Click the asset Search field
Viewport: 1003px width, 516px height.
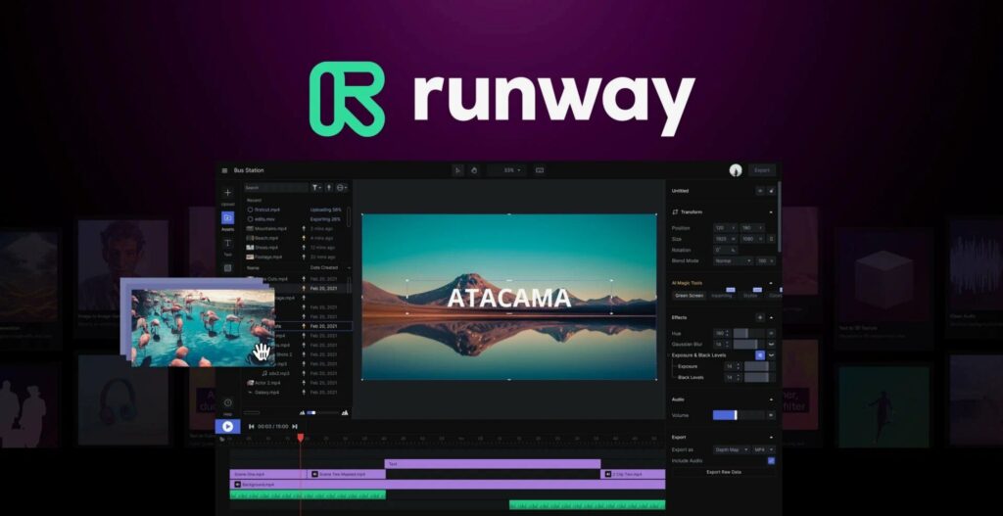(276, 188)
